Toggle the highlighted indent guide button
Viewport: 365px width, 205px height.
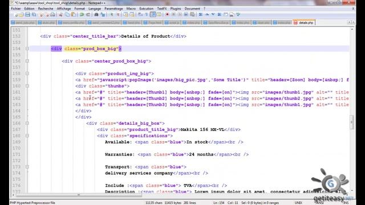153,15
